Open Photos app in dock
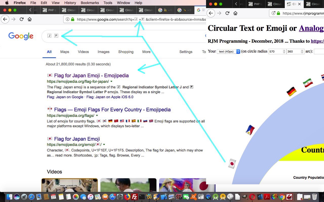Screen dimensions: 324x202 click(x=76, y=197)
